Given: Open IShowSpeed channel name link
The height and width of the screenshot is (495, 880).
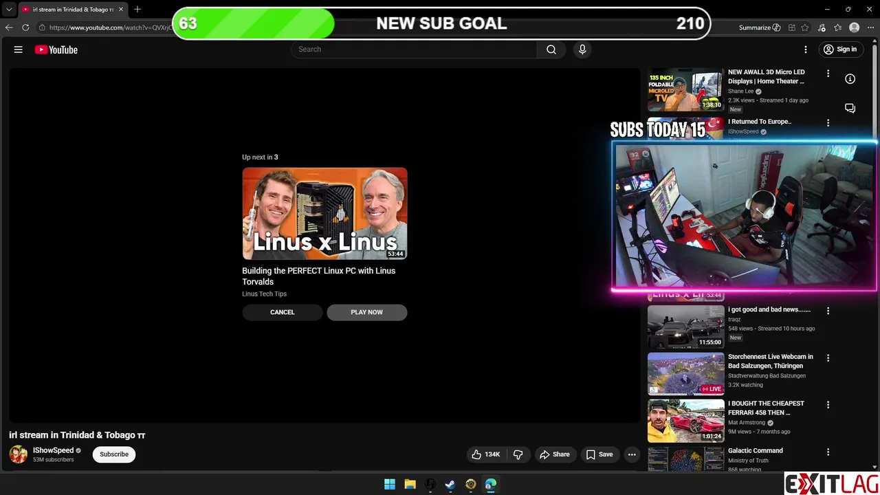Looking at the screenshot, I should click(53, 450).
